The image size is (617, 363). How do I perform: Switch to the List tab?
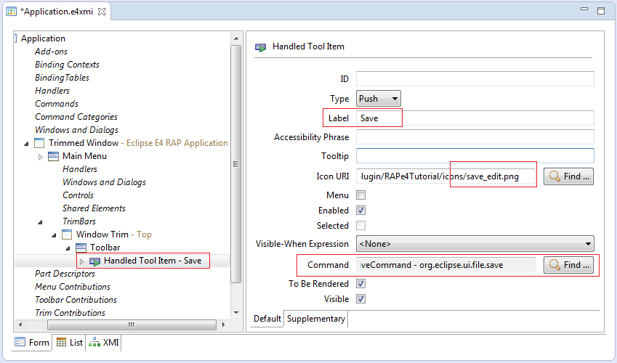click(x=69, y=343)
